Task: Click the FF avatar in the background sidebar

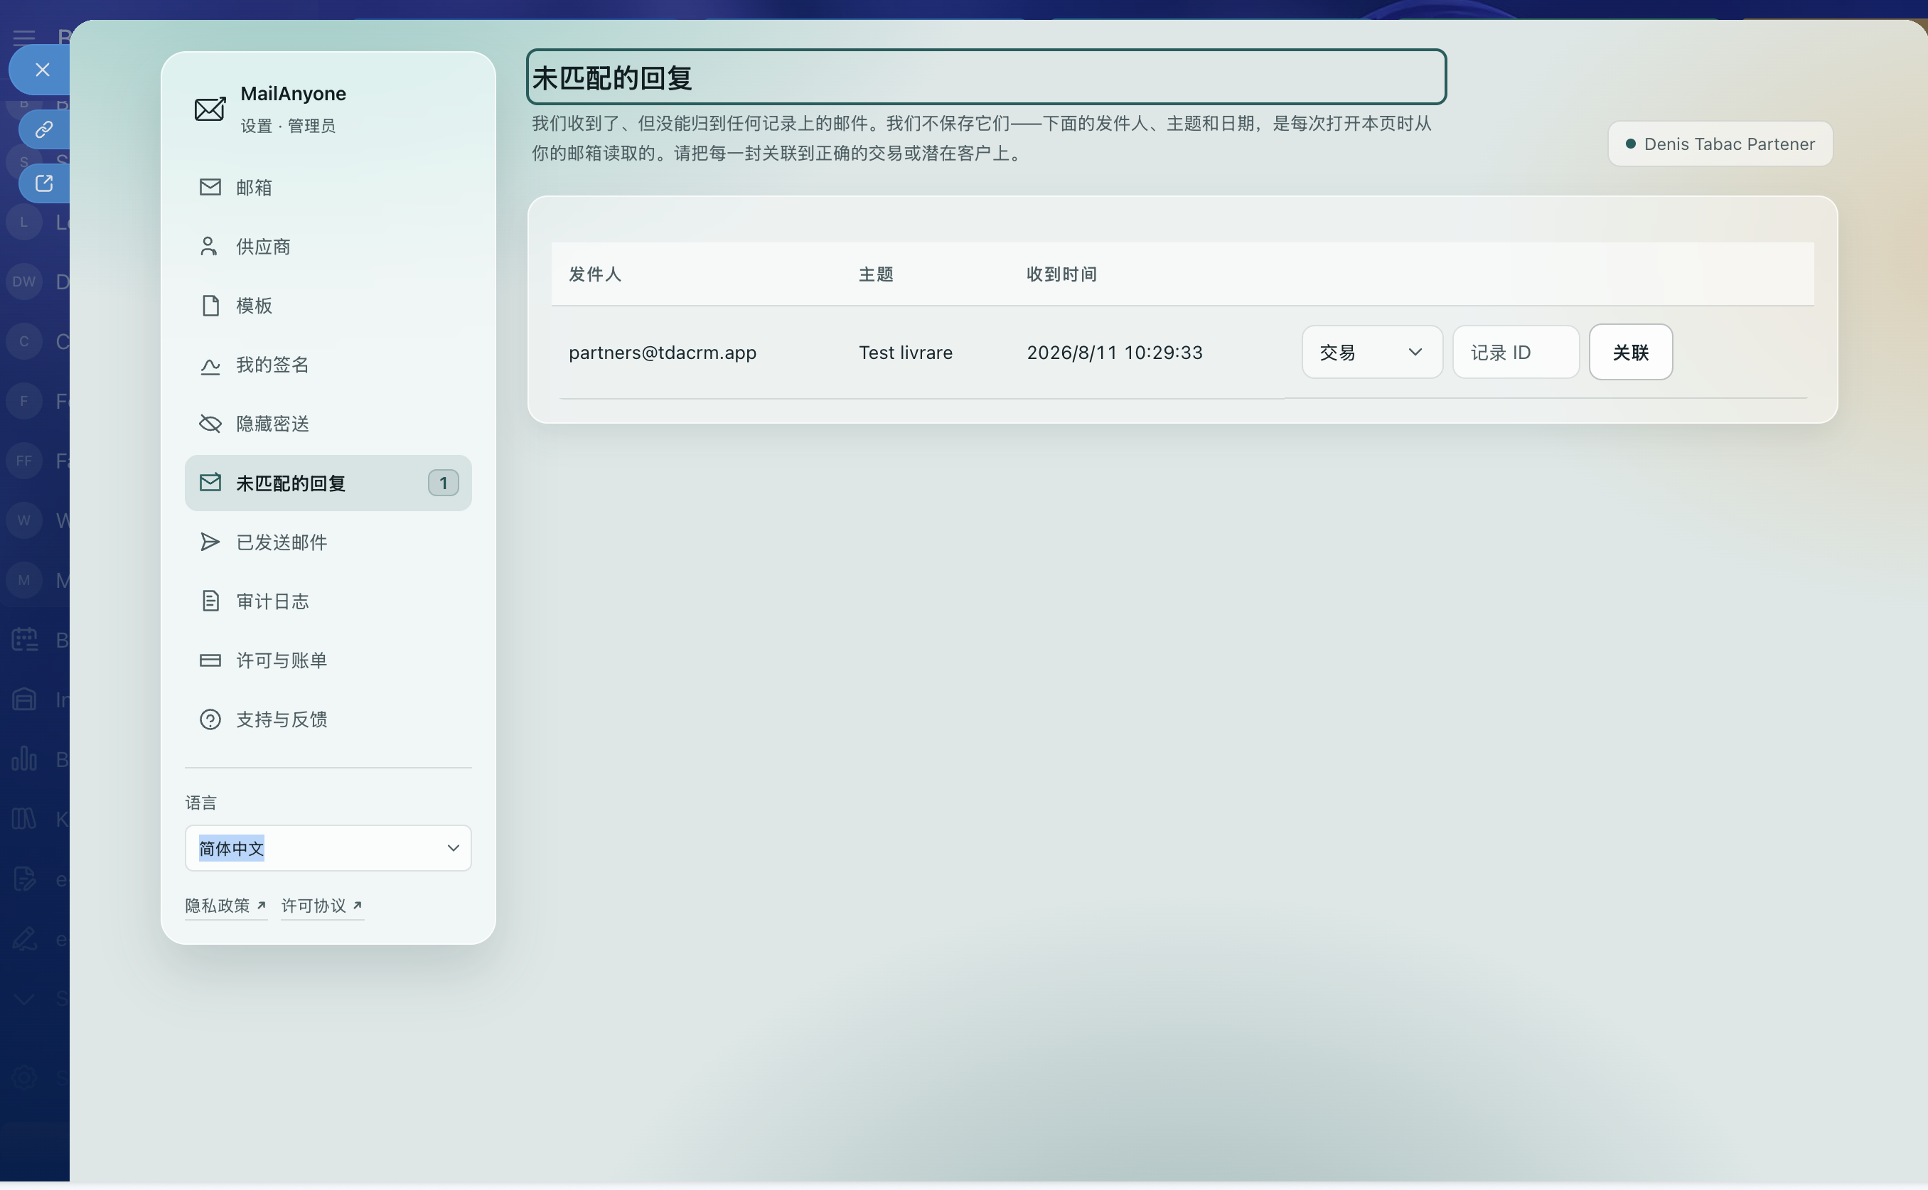Action: point(24,461)
